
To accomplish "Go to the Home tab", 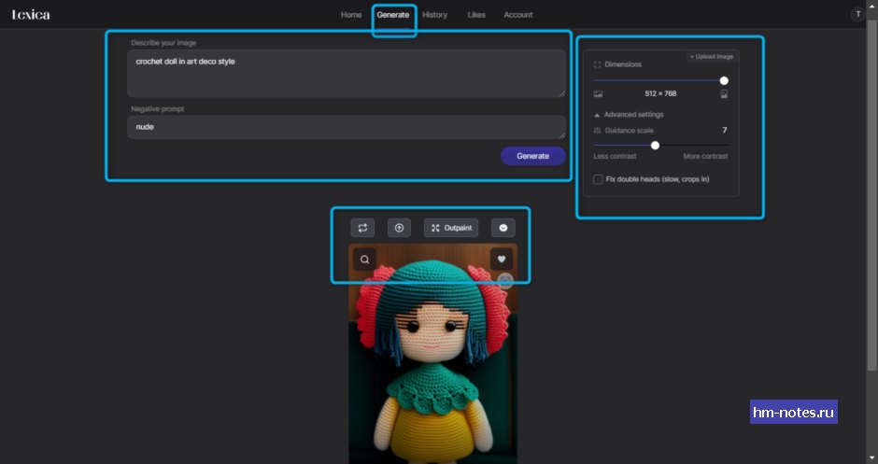I will click(351, 15).
